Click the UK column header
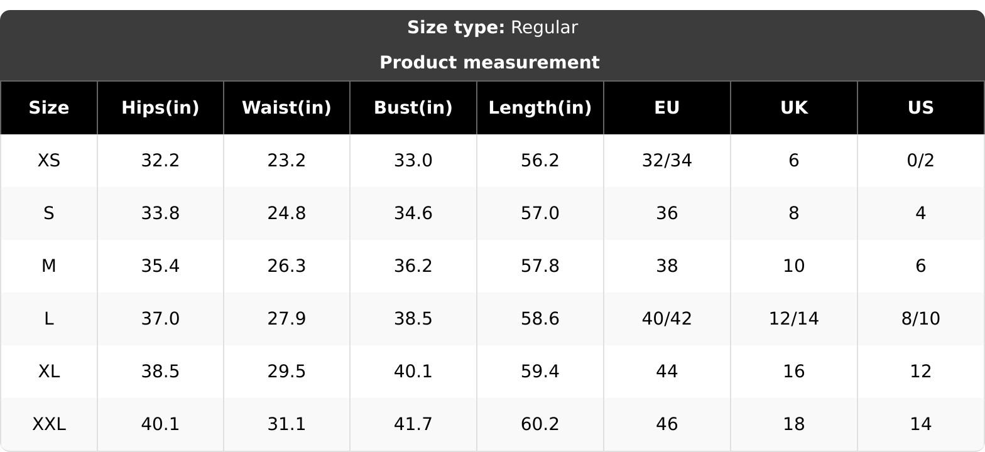The image size is (985, 452). coord(794,108)
